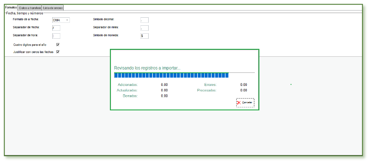This screenshot has height=163, width=371.
Task: Click the Símbolo decimal input field
Action: tap(144, 20)
